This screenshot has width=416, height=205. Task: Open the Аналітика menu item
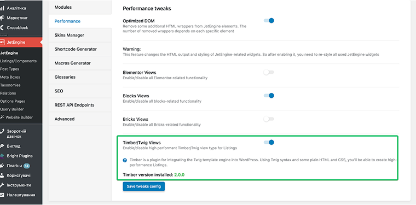21,8
